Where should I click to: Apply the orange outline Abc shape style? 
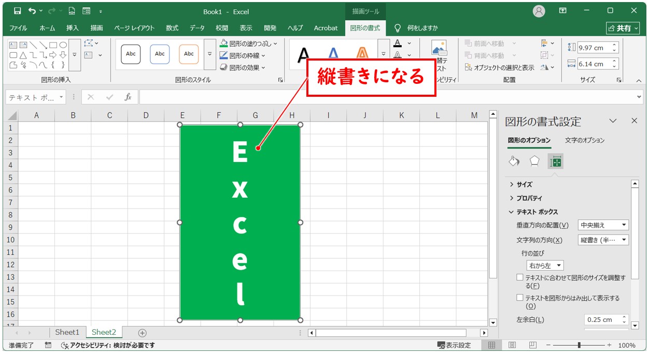coord(189,54)
